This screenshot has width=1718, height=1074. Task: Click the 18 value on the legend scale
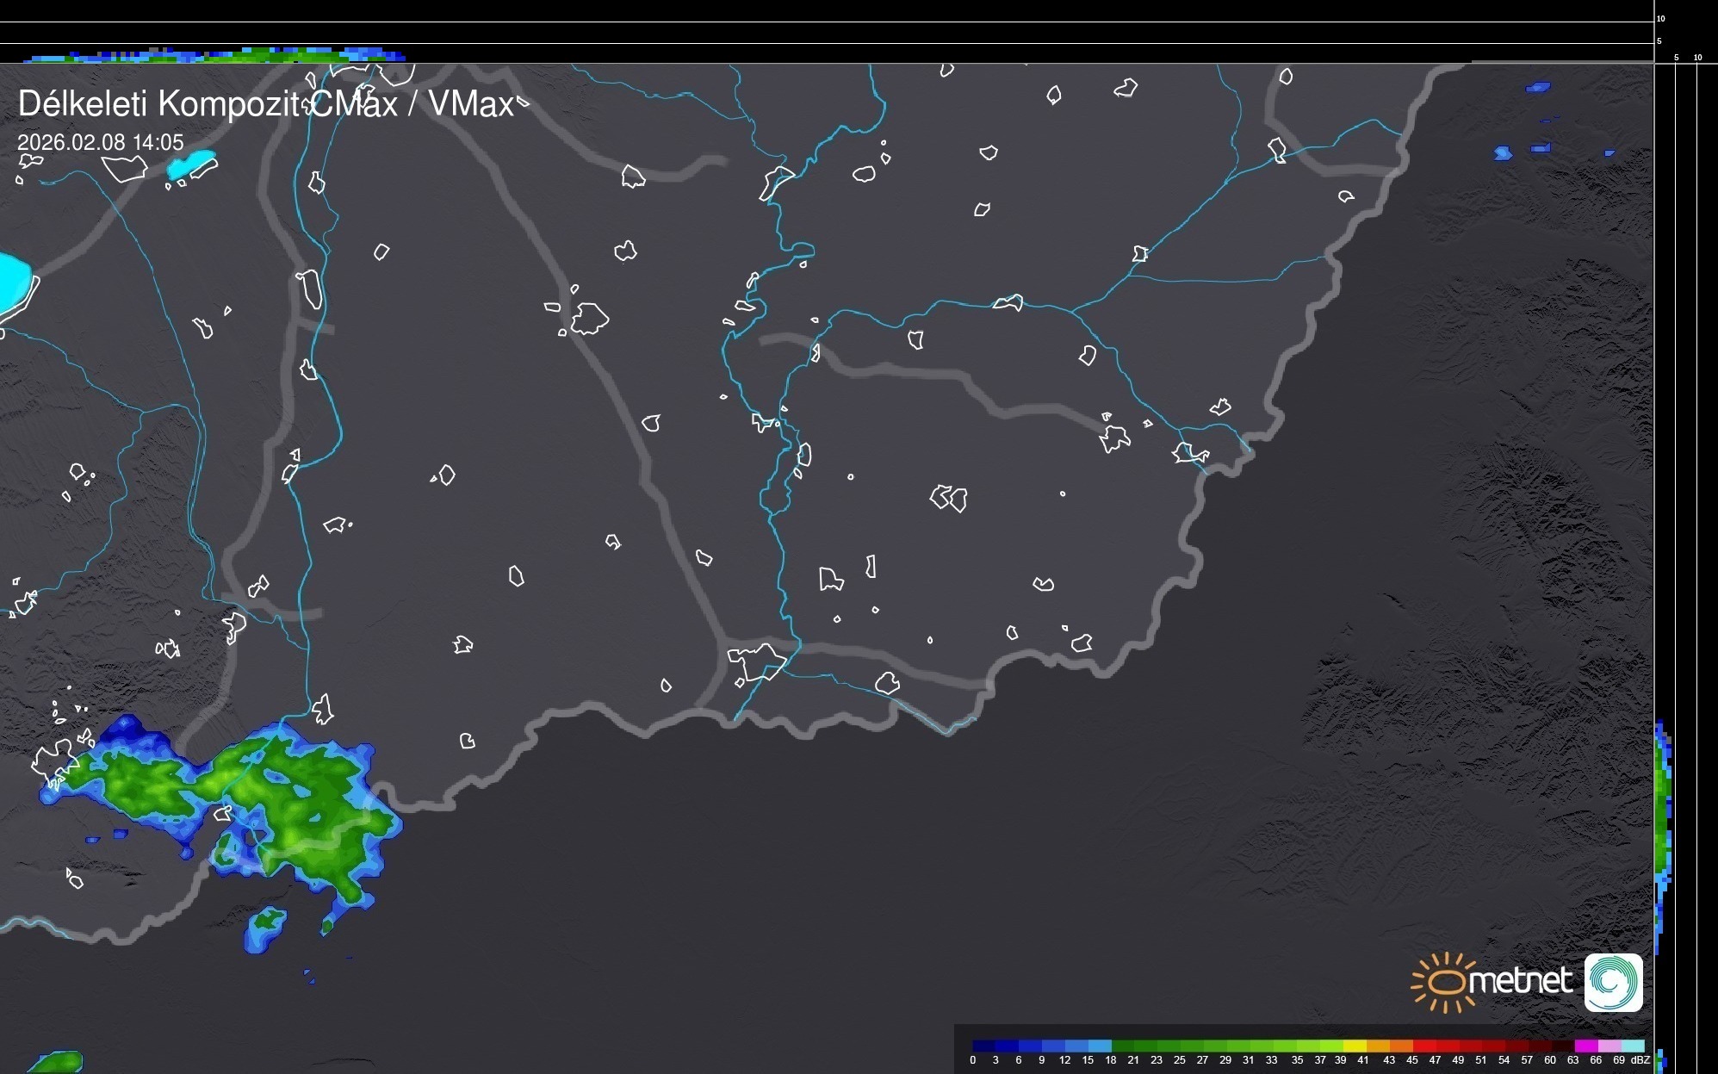[x=1110, y=1060]
